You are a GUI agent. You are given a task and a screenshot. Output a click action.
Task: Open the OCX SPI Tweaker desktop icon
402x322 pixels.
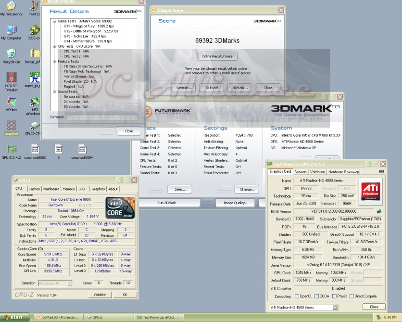click(x=11, y=78)
